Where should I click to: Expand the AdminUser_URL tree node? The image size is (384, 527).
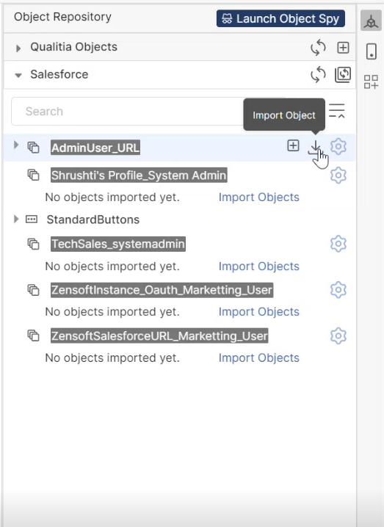[x=16, y=145]
